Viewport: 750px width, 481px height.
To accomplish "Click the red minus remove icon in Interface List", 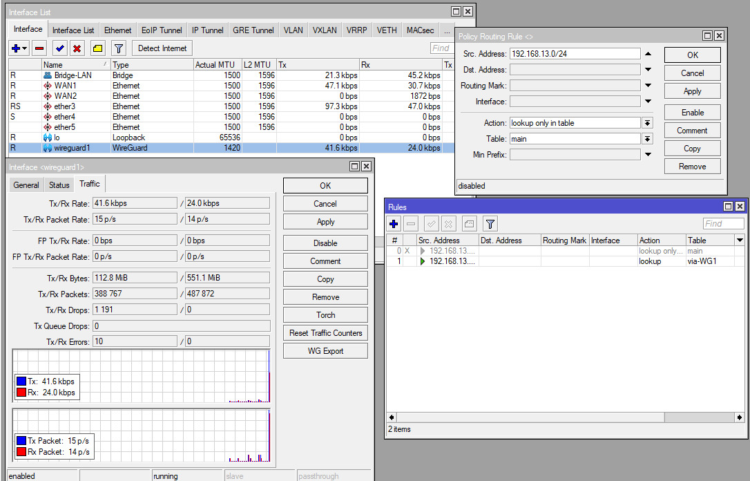I will point(39,48).
